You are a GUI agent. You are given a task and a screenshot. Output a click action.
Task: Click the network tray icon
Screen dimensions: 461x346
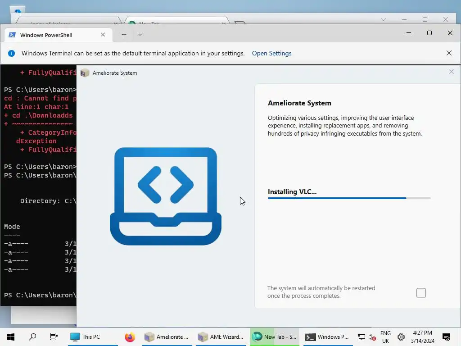coord(362,337)
